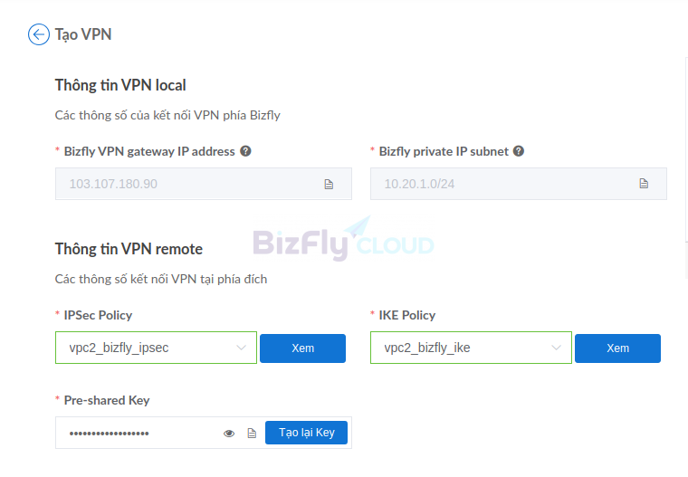Expand the IKE Policy dropdown
The height and width of the screenshot is (477, 688).
coord(471,348)
